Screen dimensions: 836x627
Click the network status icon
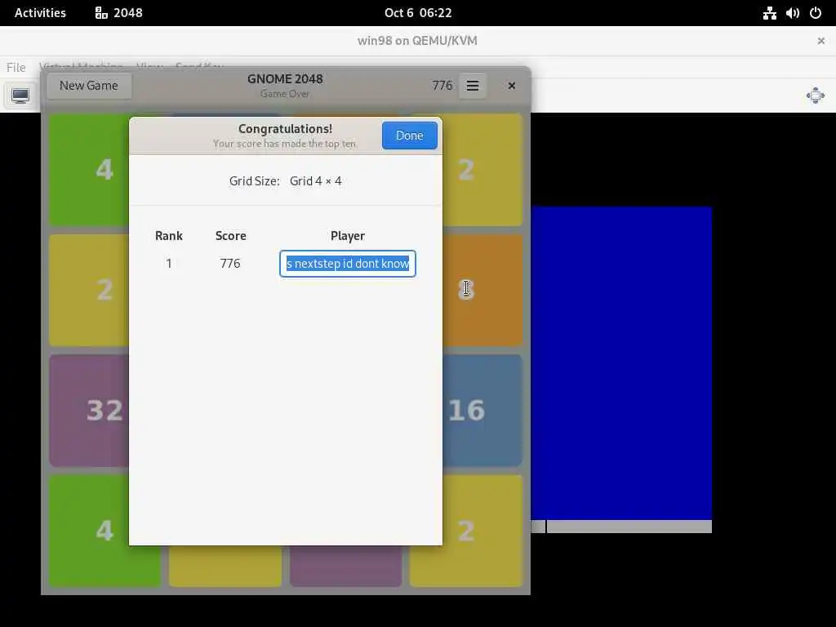pyautogui.click(x=769, y=13)
